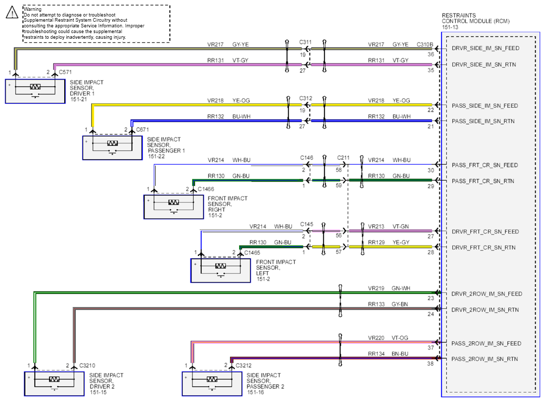545x402 pixels.
Task: Select Side Impact Sensor Driver 1 component box
Action: tap(35, 91)
